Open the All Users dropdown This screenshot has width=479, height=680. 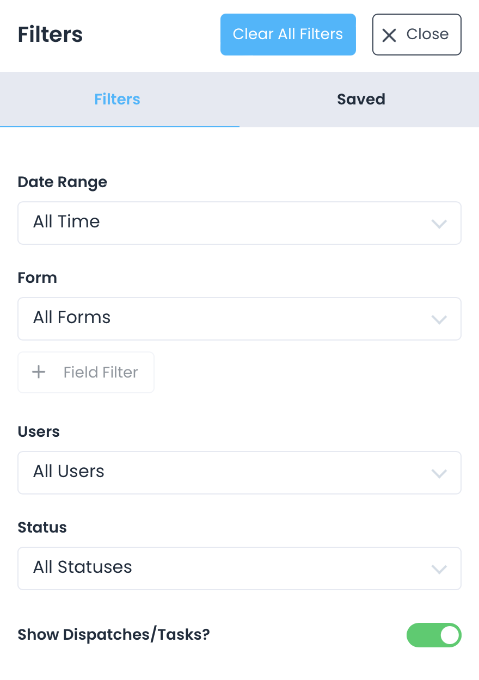click(x=239, y=473)
